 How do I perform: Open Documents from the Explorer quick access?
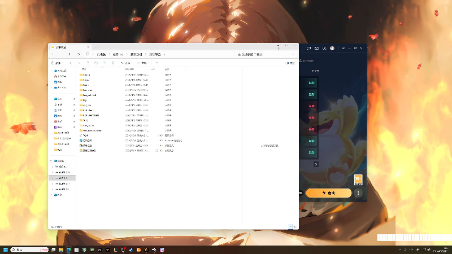(x=58, y=110)
